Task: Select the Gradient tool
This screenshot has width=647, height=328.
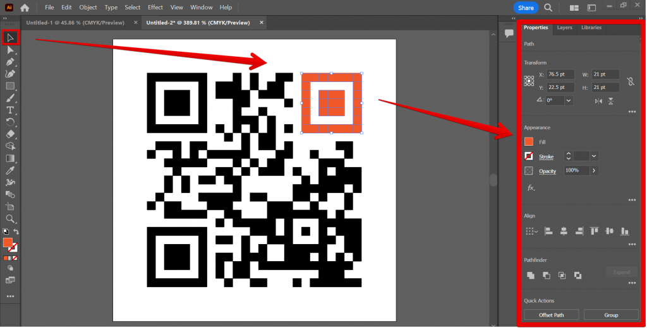Action: click(x=10, y=158)
